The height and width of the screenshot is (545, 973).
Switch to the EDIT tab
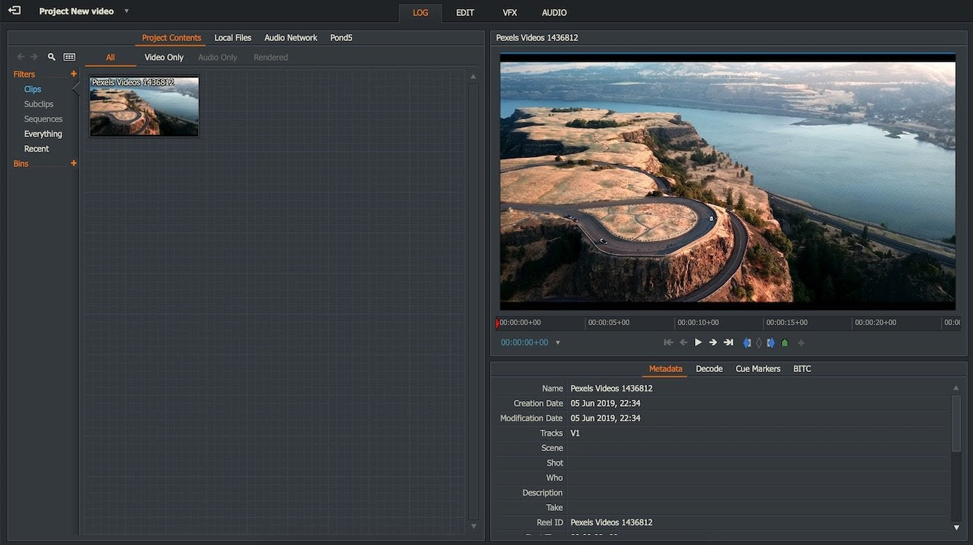click(x=464, y=13)
